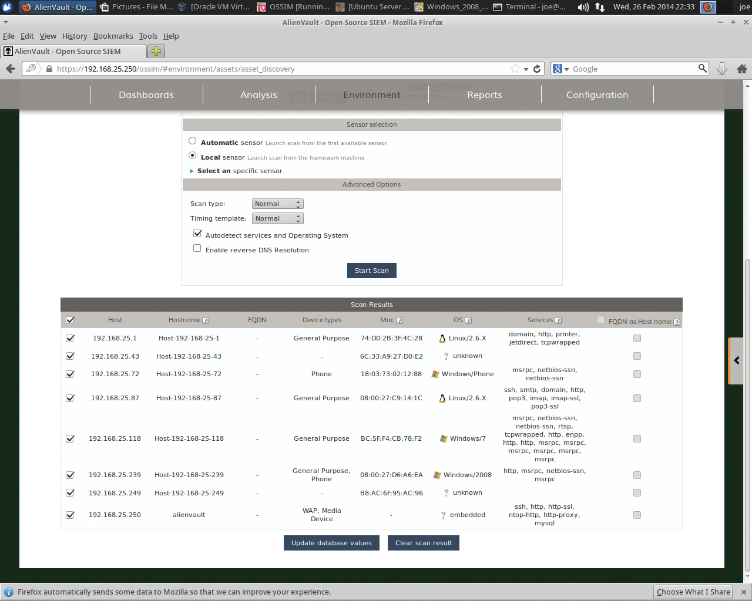Click the FQDN as Host name help icon
This screenshot has height=601, width=752.
tap(677, 322)
